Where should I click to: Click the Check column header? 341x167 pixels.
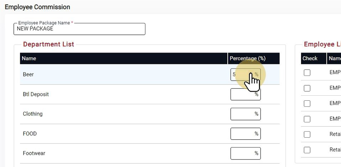pos(310,58)
